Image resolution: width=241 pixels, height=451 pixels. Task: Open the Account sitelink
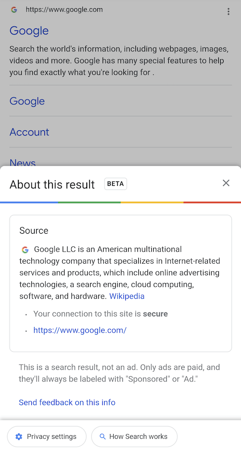[x=29, y=132]
